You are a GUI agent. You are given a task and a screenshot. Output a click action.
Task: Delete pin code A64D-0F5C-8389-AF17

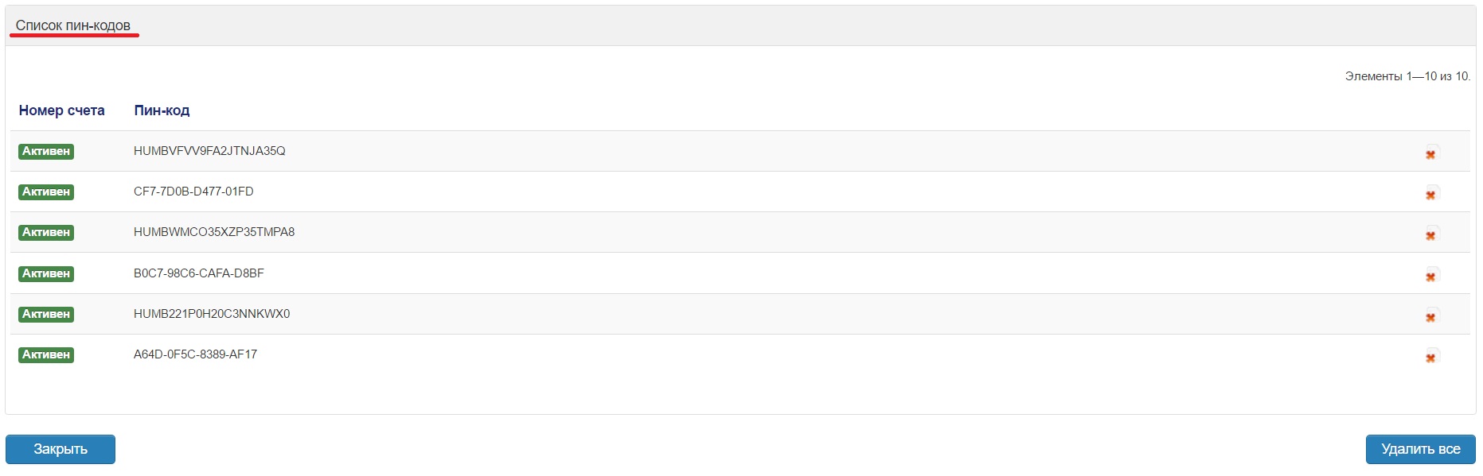pyautogui.click(x=1431, y=357)
